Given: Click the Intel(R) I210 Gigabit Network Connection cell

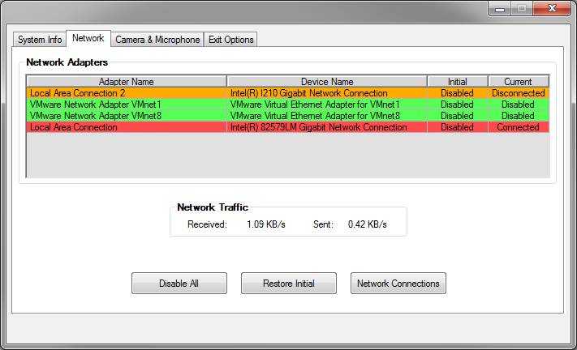Looking at the screenshot, I should point(327,93).
